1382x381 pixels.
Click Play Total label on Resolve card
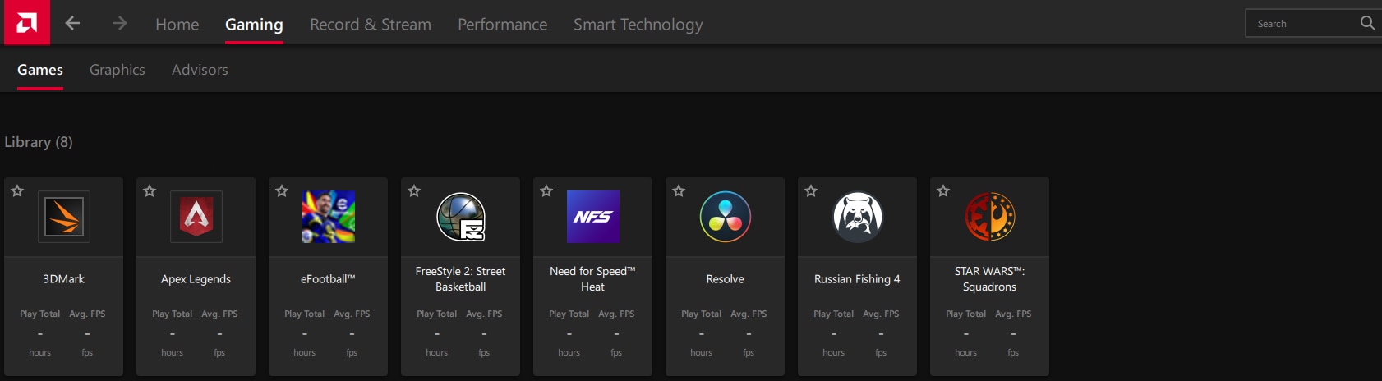coord(702,314)
